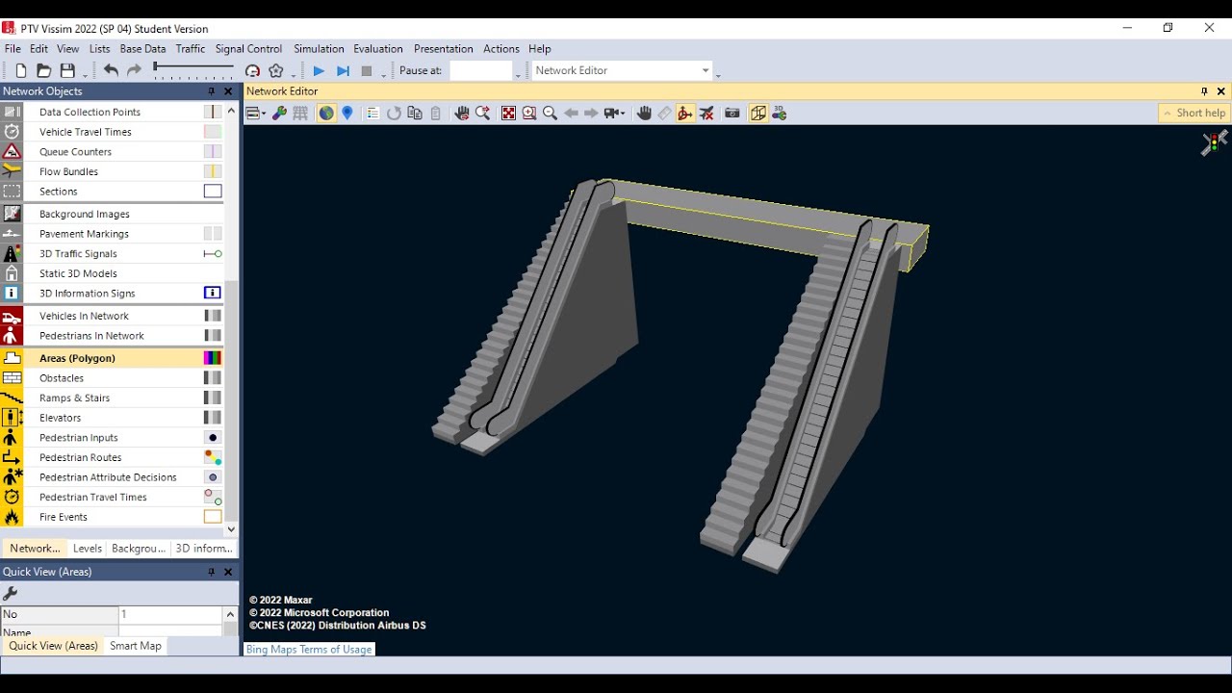
Task: Toggle background map globe icon
Action: click(326, 113)
